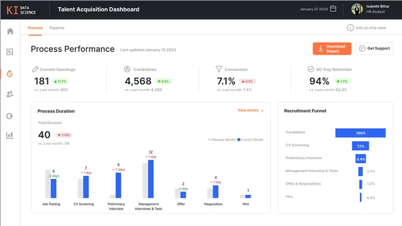Click the 11.7% openings change badge
Viewport: 402px width, 226px height.
click(x=60, y=82)
